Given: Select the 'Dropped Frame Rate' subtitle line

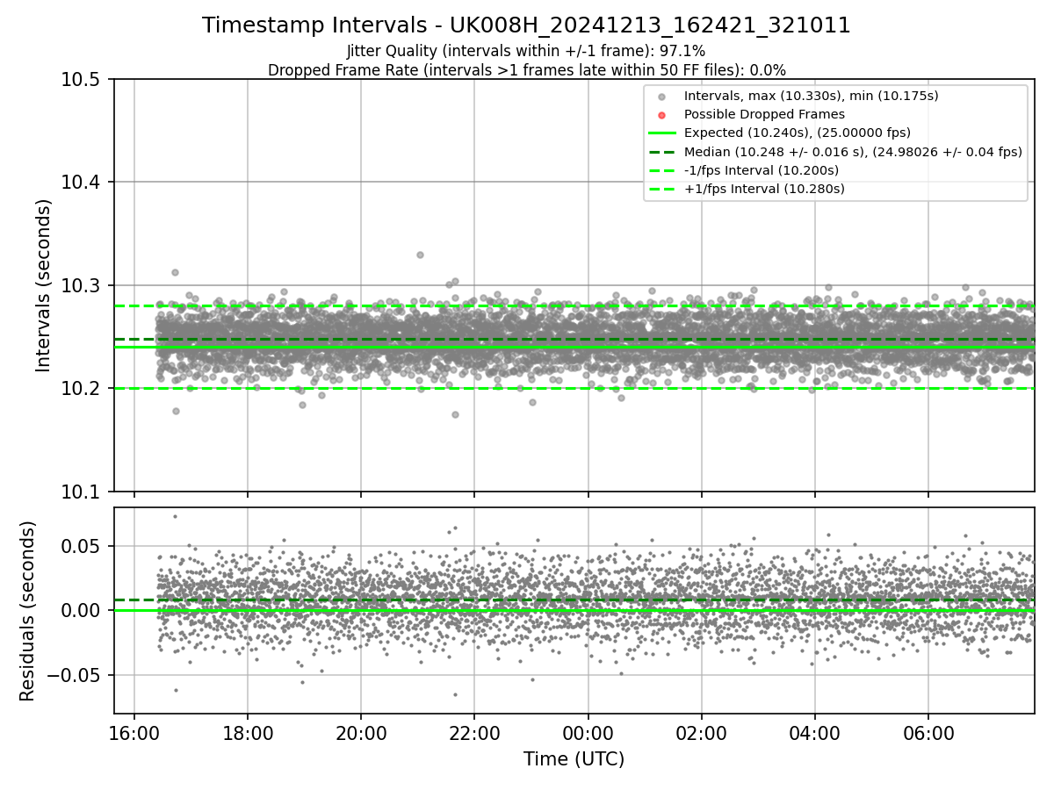Looking at the screenshot, I should pos(526,70).
